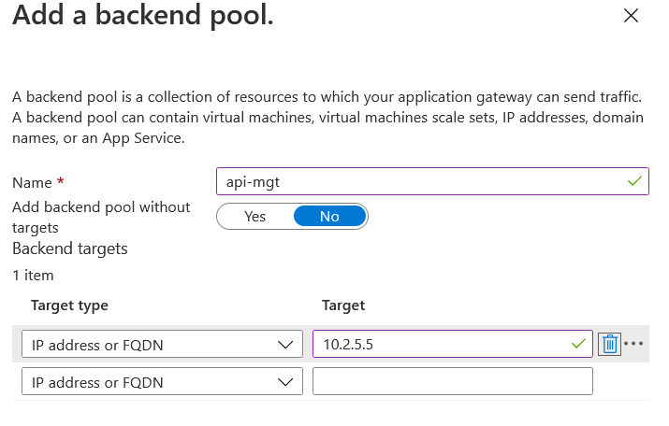Click the chevron arrow on the first Target type
Screen dimensions: 669x426
click(286, 345)
